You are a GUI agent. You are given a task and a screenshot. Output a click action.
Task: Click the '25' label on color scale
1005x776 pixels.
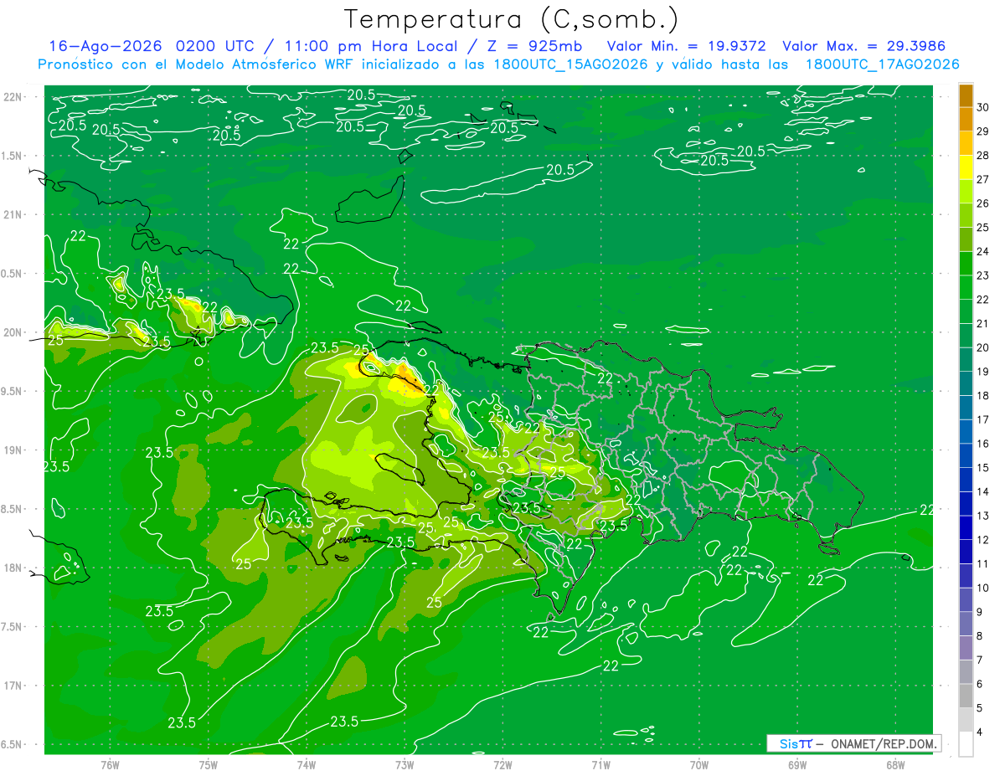tap(982, 227)
